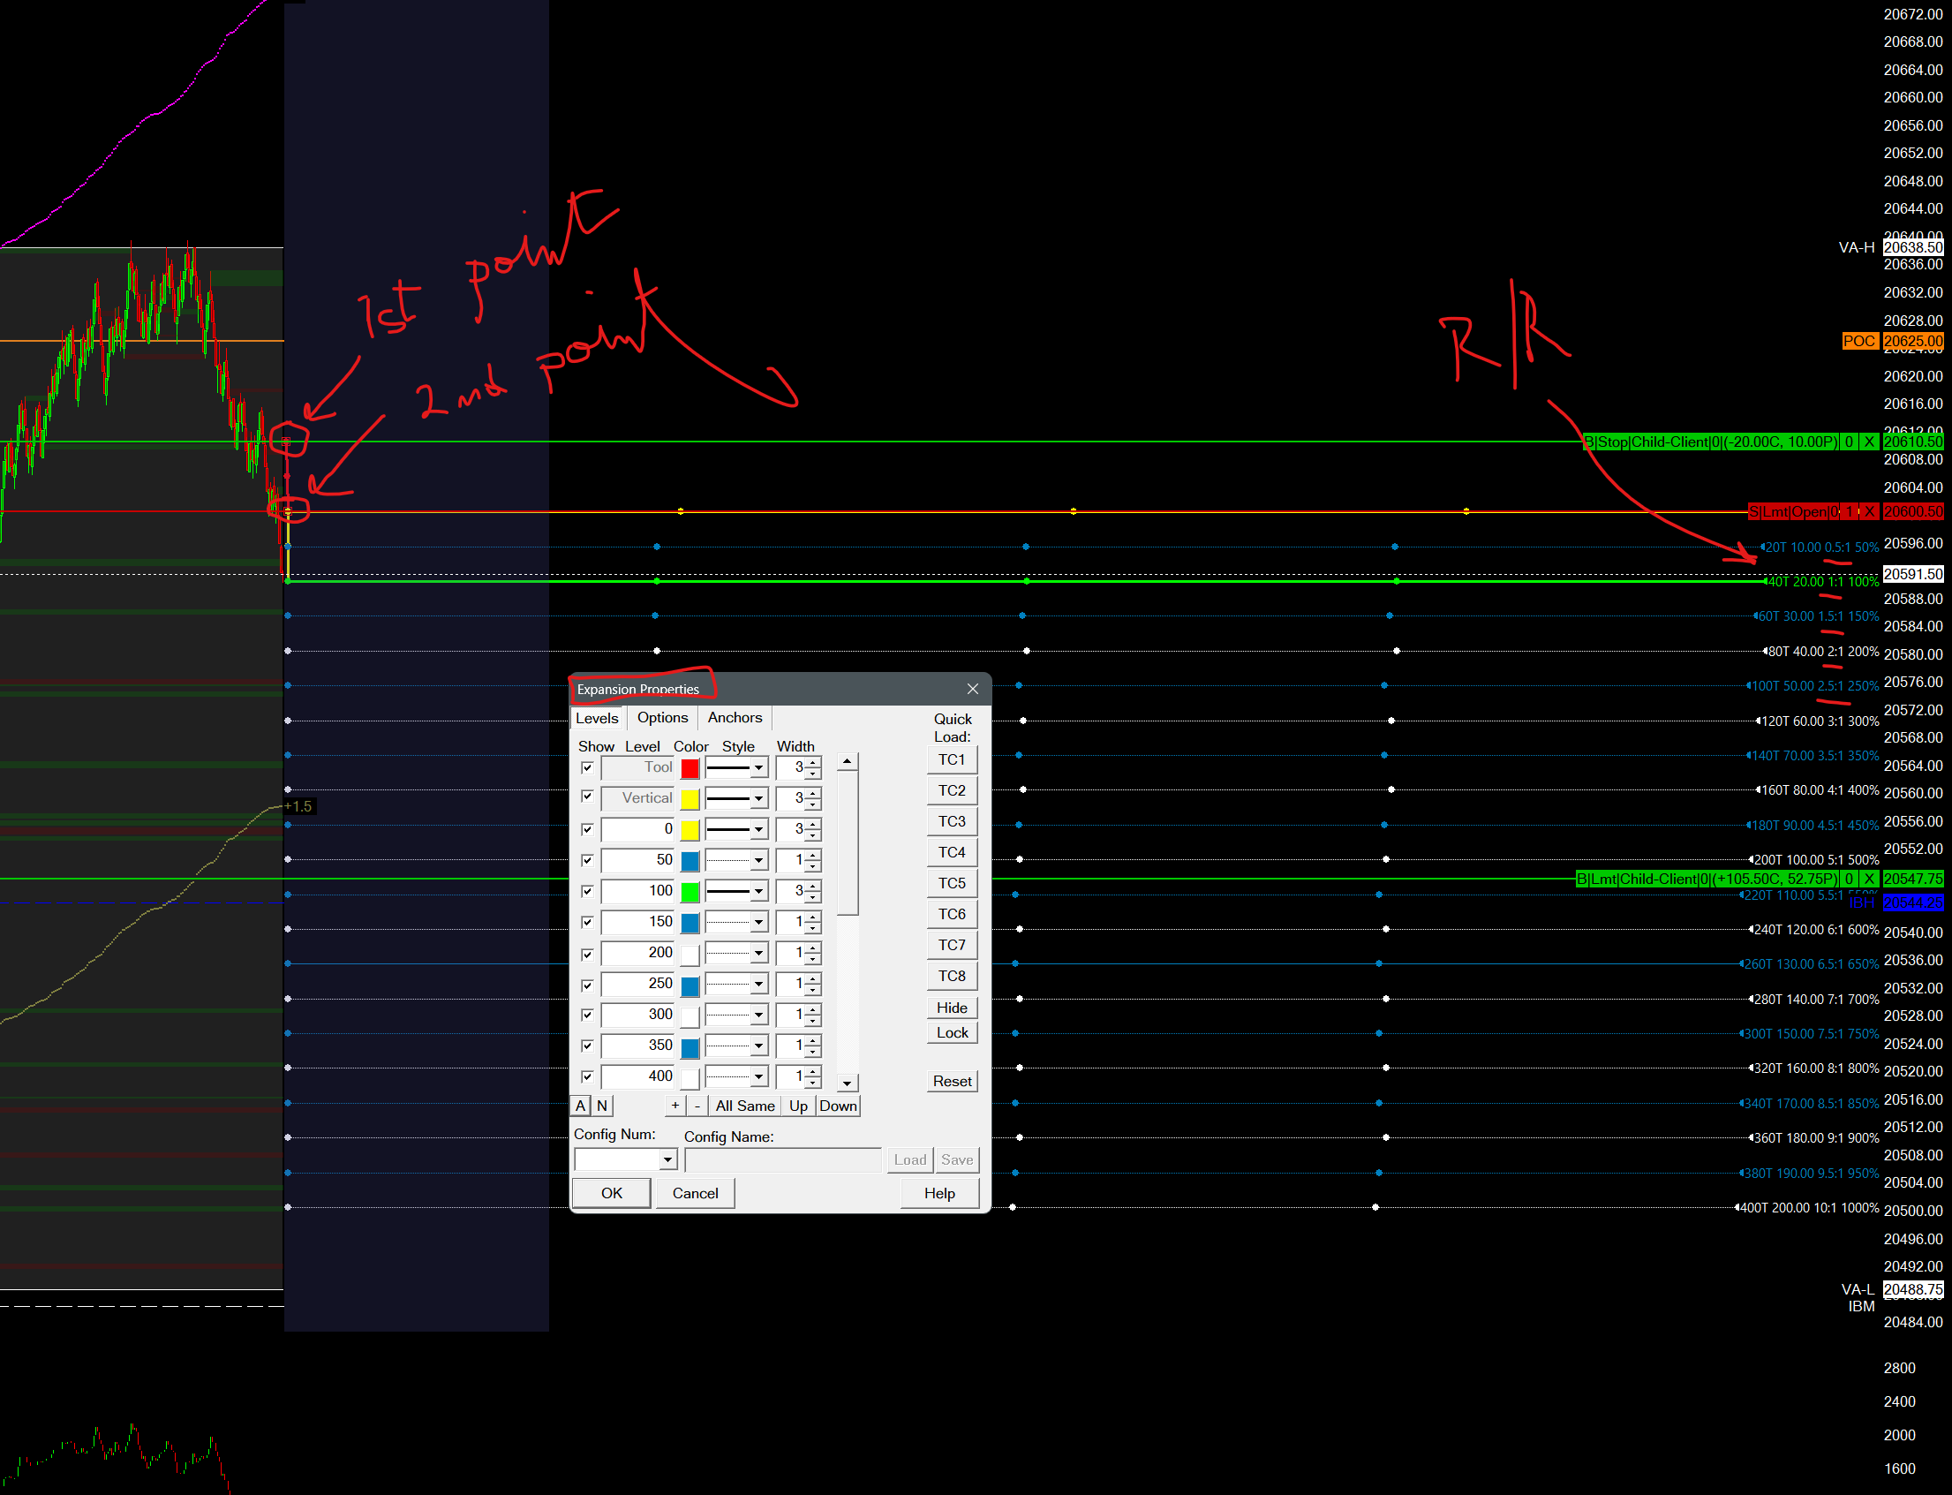Cancel the sell limit order at 20600.50 with X
The width and height of the screenshot is (1952, 1495).
pos(1870,511)
